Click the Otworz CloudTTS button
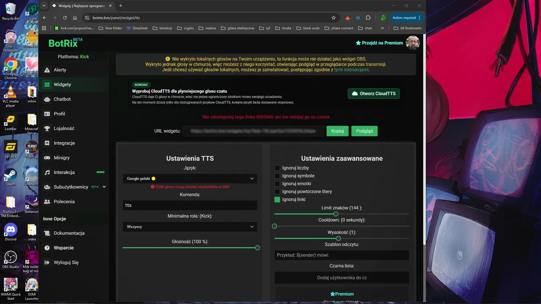The width and height of the screenshot is (541, 304). tap(374, 93)
